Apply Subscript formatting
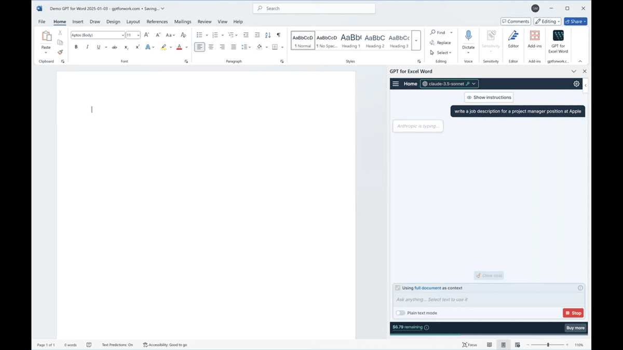Viewport: 623px width, 350px height. (126, 46)
